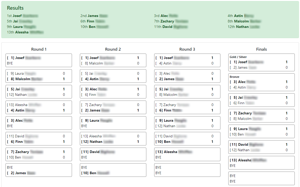The image size is (300, 187).
Task: Select the Round 1 column heading
Action: tap(39, 49)
